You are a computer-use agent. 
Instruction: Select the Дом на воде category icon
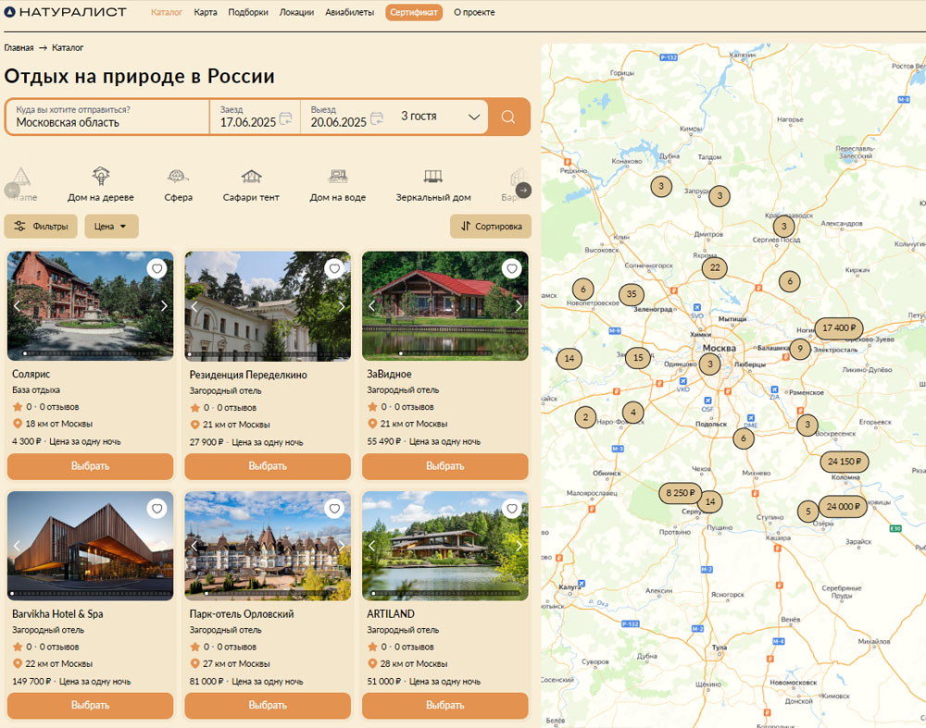(338, 176)
